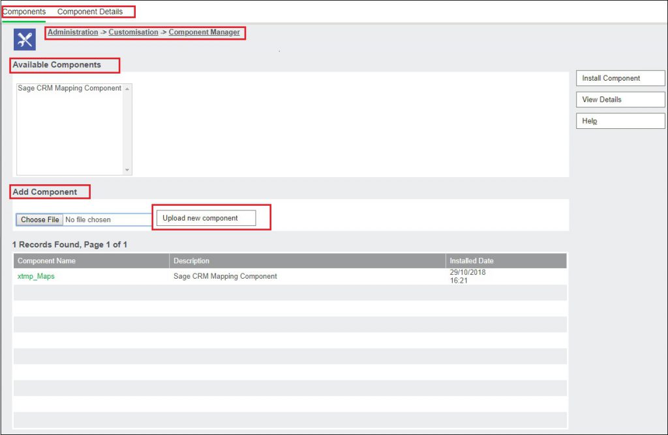Click Upload new component
668x435 pixels.
click(204, 218)
